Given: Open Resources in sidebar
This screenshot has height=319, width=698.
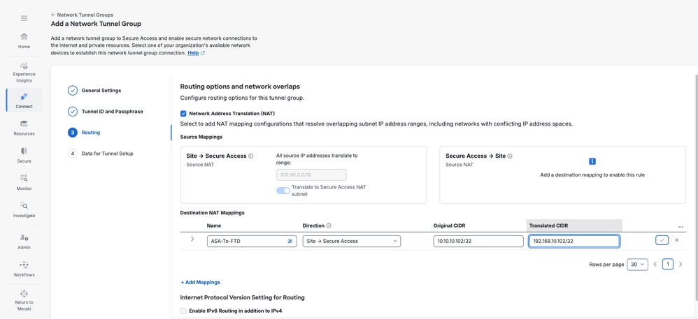Looking at the screenshot, I should tap(24, 128).
